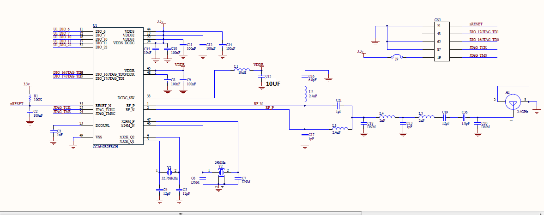Click the 100K resistor value
544x215 pixels.
click(x=38, y=100)
